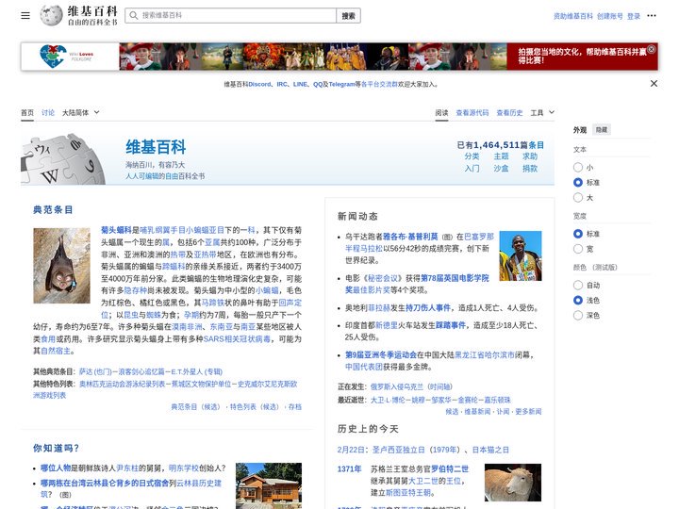
Task: Open the horseshoe bat thumbnail
Action: (61, 265)
